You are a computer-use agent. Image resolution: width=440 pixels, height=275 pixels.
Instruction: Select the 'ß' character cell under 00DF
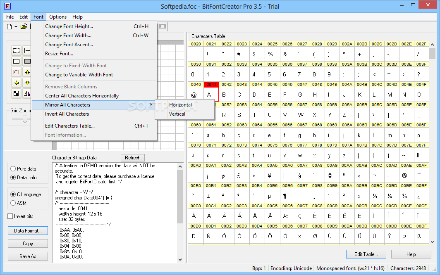pyautogui.click(x=421, y=236)
